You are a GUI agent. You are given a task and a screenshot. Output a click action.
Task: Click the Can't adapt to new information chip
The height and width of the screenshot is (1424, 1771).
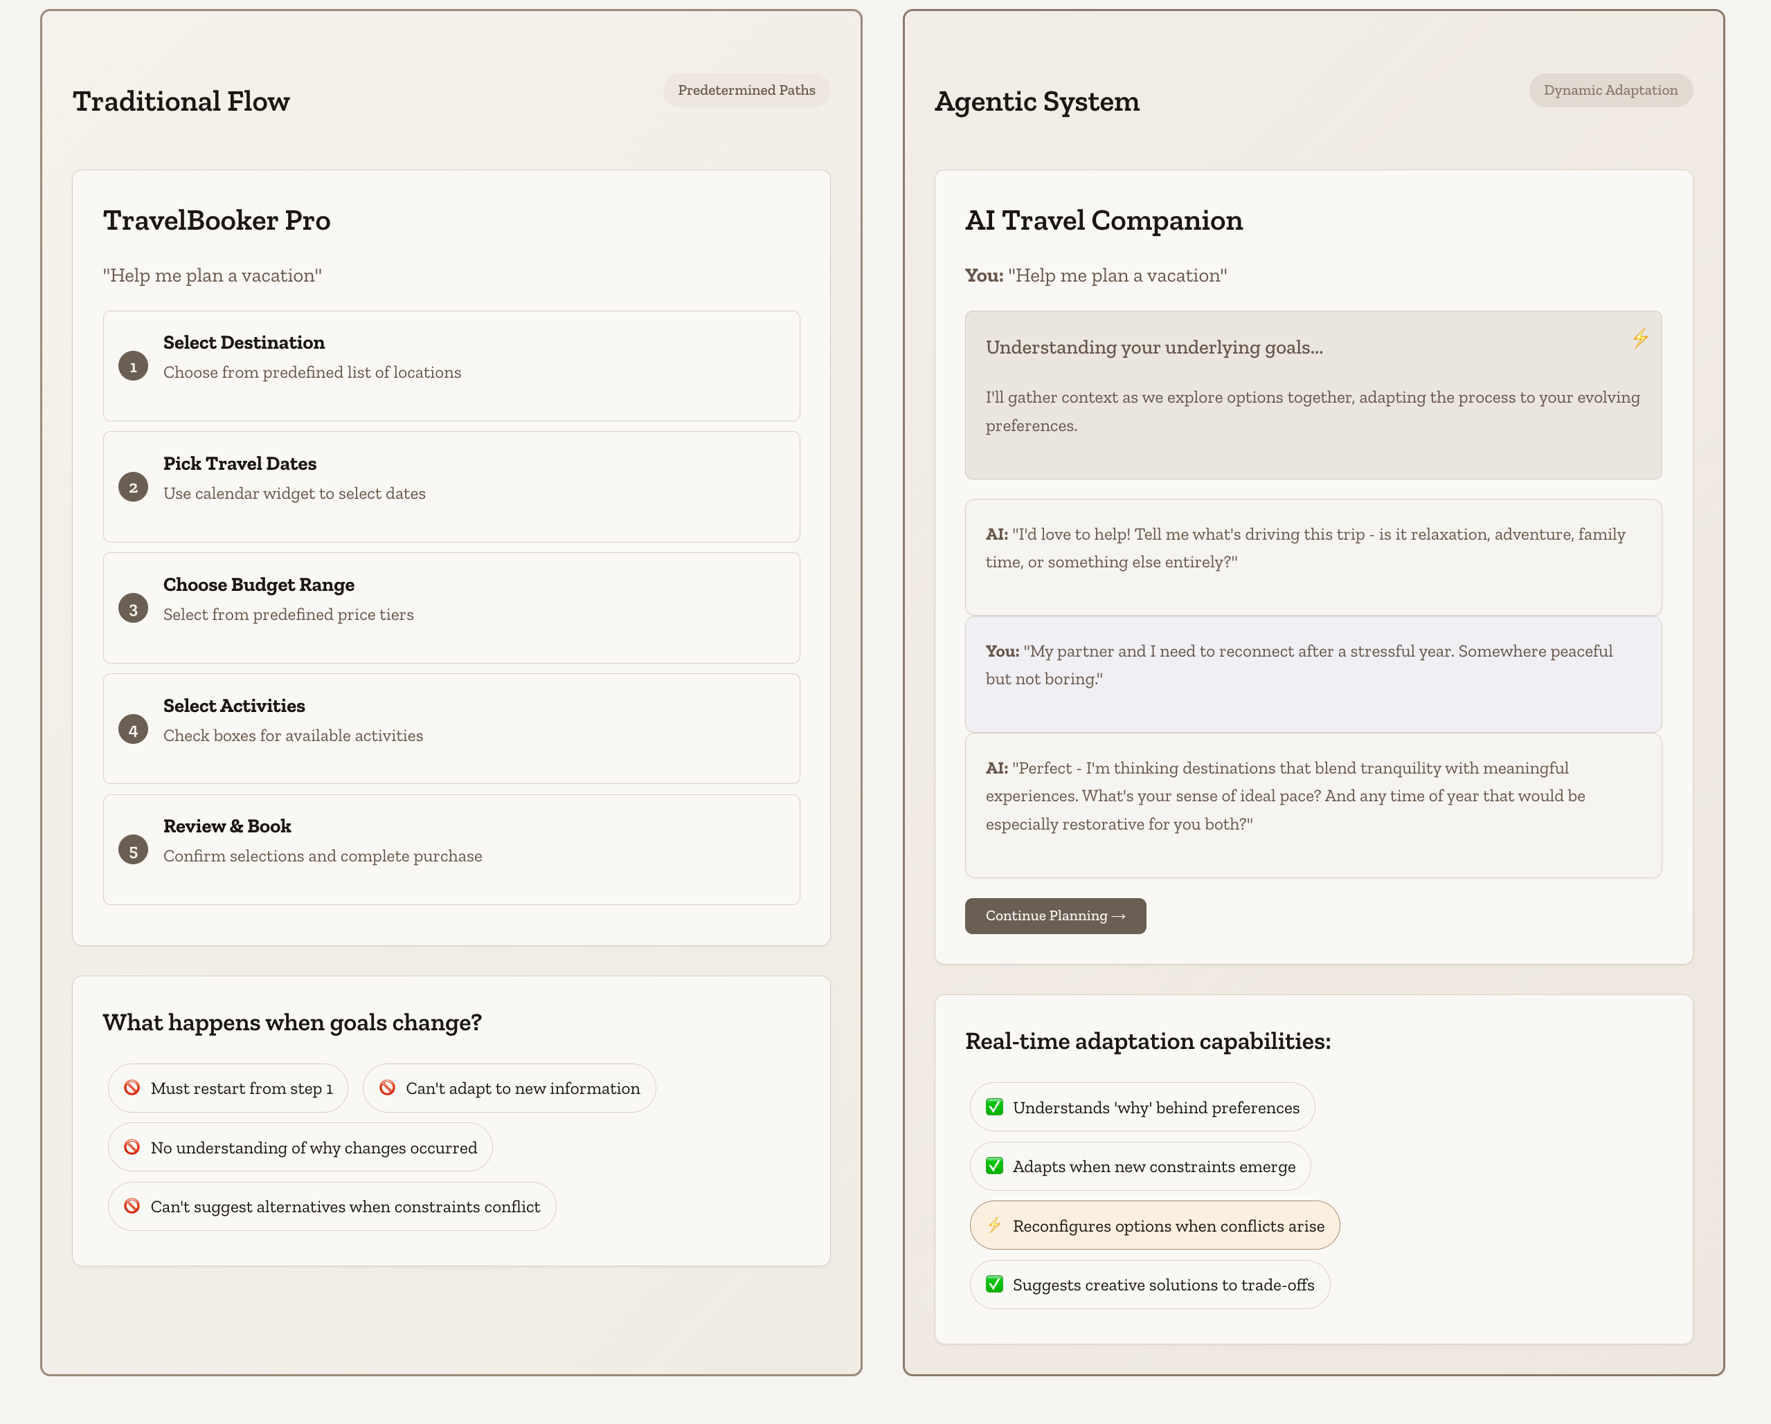[510, 1088]
